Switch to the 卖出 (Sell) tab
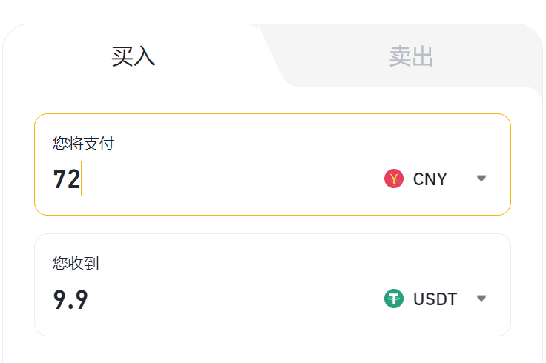Screen dimensions: 546x363 click(x=411, y=56)
